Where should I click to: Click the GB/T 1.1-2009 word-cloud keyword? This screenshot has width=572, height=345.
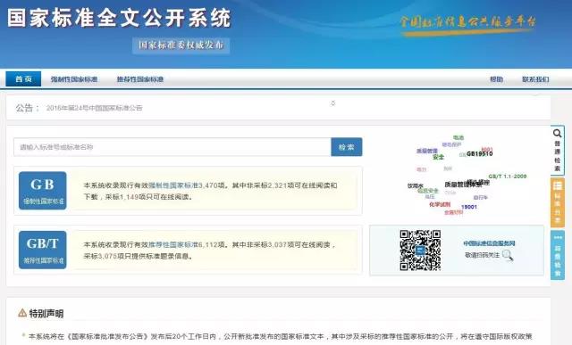coord(508,177)
